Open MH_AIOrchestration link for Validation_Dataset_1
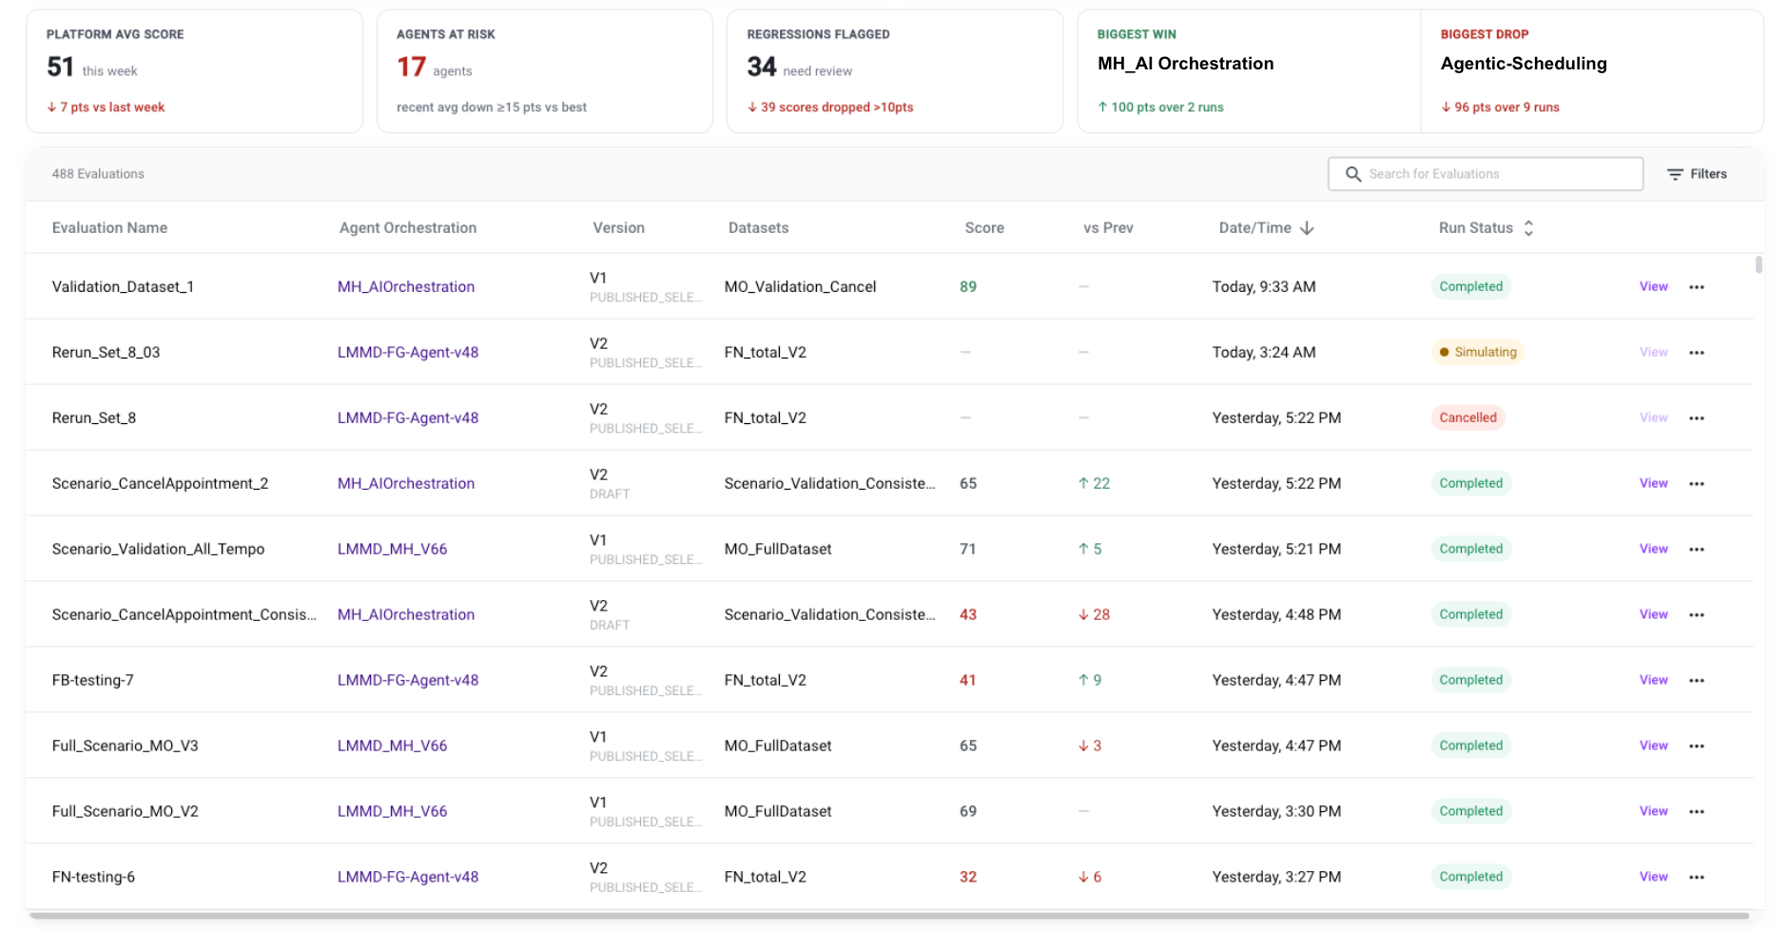 406,286
